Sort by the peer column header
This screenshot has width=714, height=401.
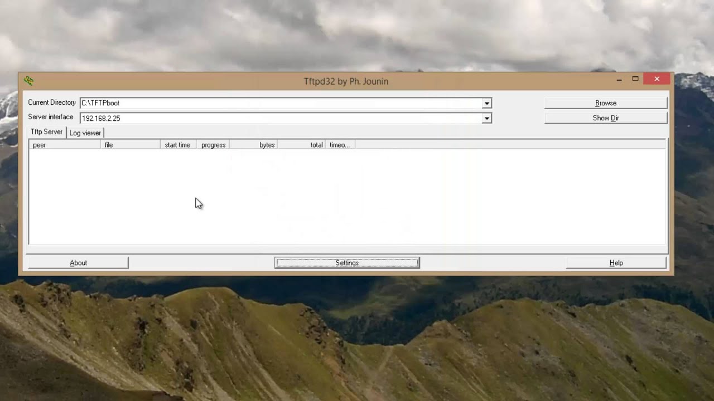point(65,145)
